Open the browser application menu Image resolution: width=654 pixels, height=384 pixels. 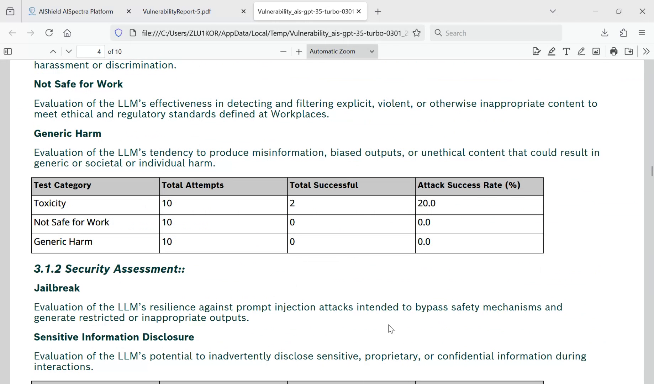coord(642,33)
